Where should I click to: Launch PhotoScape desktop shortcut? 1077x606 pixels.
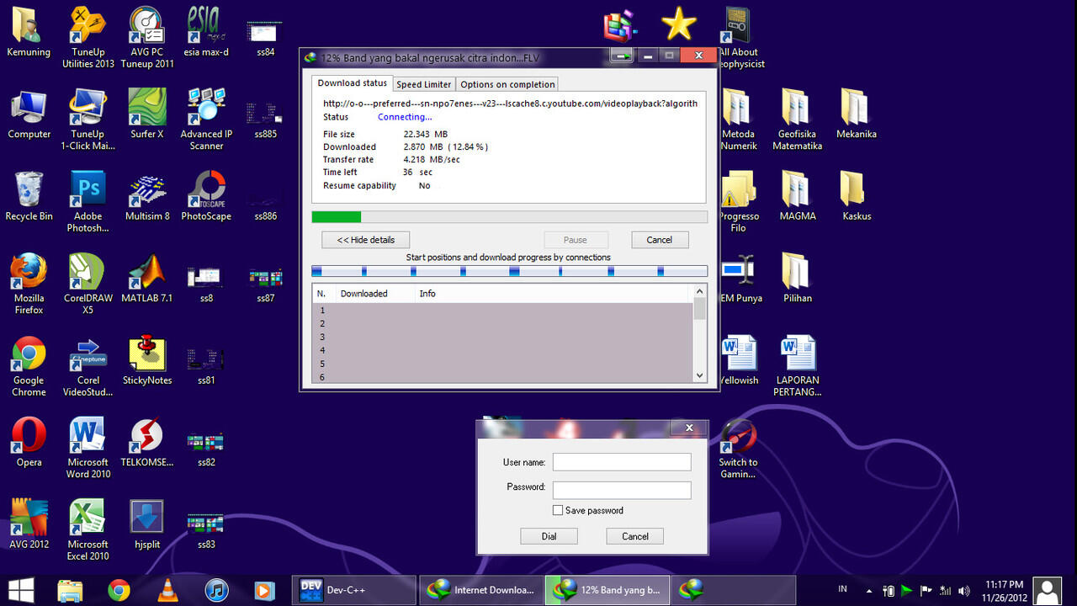pos(206,197)
